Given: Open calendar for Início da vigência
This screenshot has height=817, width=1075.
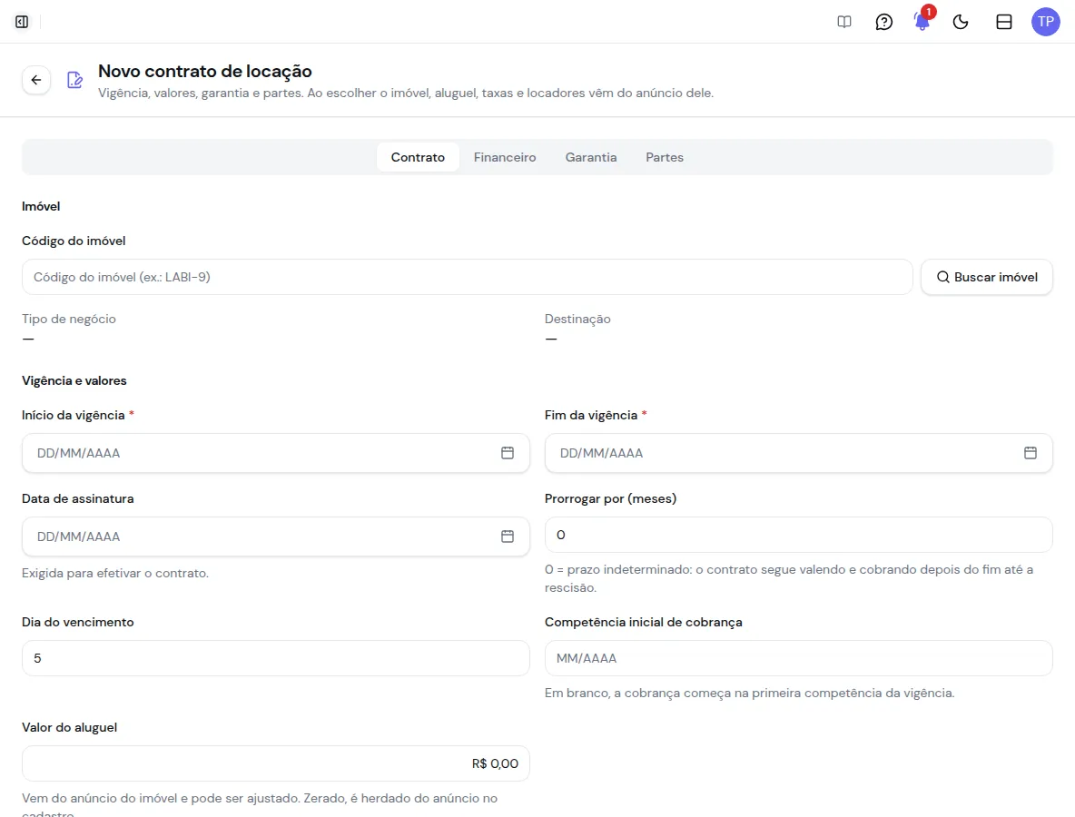Looking at the screenshot, I should (x=508, y=453).
